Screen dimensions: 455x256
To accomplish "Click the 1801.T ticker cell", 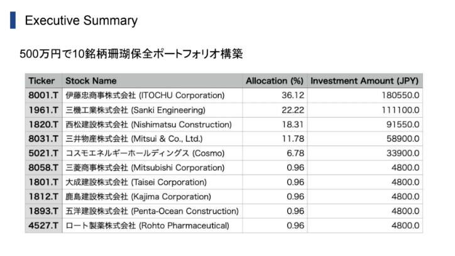I will click(43, 182).
